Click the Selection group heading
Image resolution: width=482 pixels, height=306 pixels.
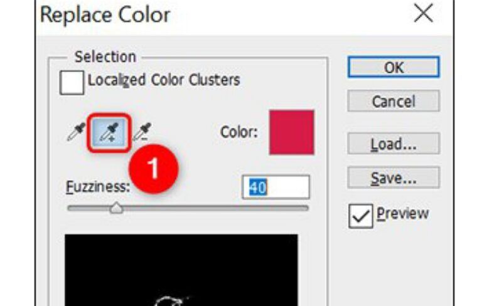click(x=105, y=57)
